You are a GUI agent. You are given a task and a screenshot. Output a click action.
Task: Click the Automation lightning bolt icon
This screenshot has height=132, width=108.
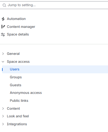pos(3,19)
